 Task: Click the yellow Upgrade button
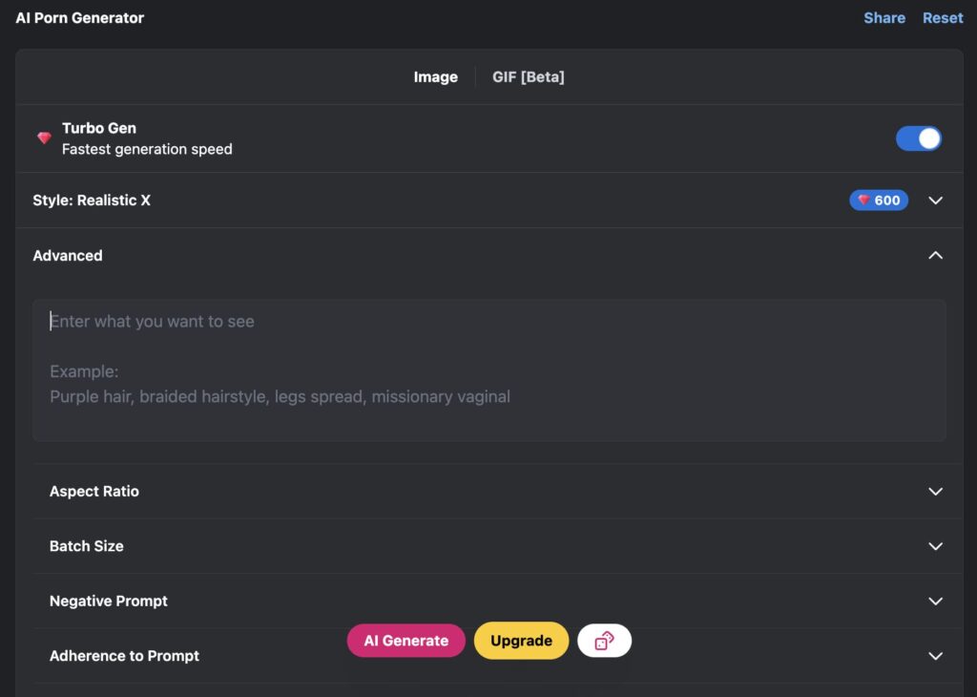pyautogui.click(x=522, y=641)
